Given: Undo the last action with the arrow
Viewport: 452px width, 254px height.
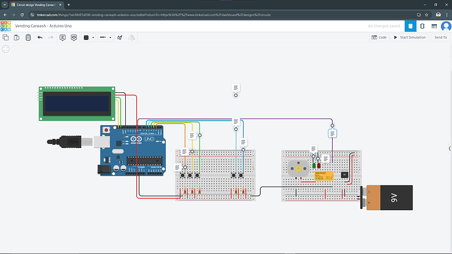Looking at the screenshot, I should click(x=40, y=37).
